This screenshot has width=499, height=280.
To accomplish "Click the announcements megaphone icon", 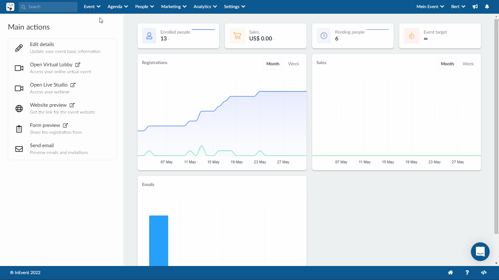I will (475, 7).
